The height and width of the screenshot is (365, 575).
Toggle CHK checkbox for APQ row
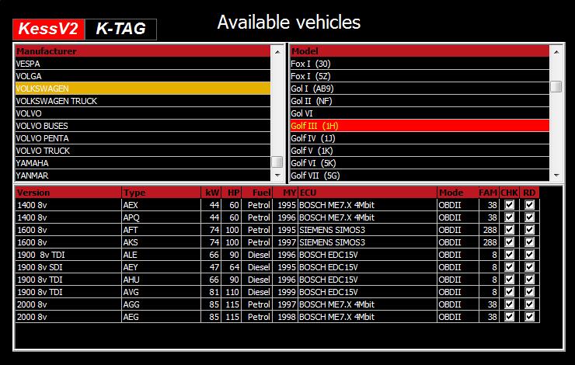[x=509, y=217]
